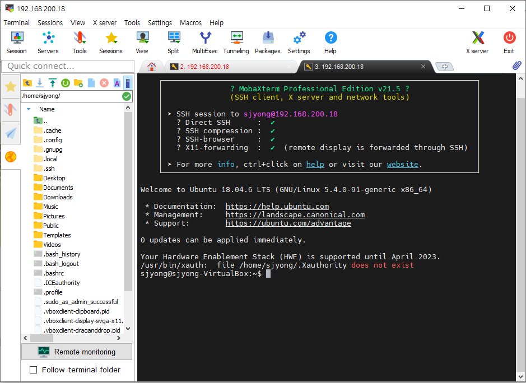Open the Tools toolbar icon

coord(80,43)
